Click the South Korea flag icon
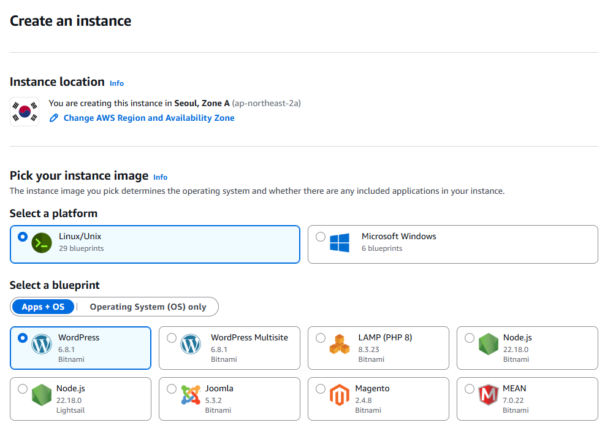 click(24, 111)
